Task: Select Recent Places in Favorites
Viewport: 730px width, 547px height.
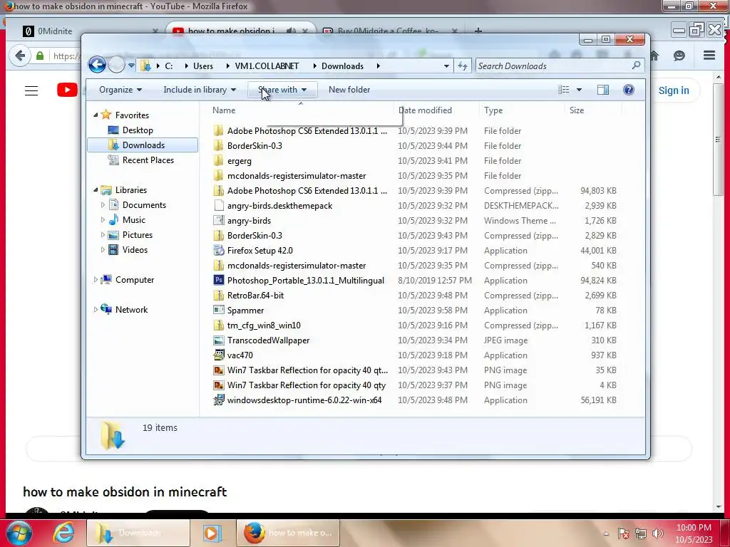Action: click(148, 160)
